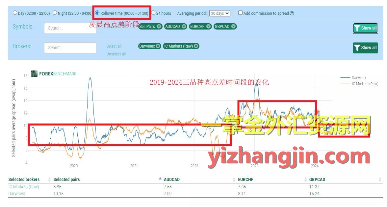Click the Unselect all brokers link
Viewport: 387px width, 207px height.
tap(116, 54)
